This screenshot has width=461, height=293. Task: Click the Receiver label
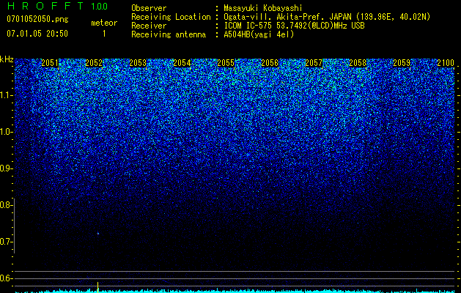[x=149, y=26]
